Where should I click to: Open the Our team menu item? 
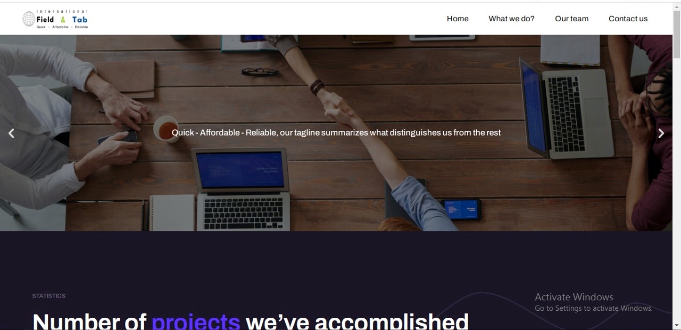click(571, 19)
